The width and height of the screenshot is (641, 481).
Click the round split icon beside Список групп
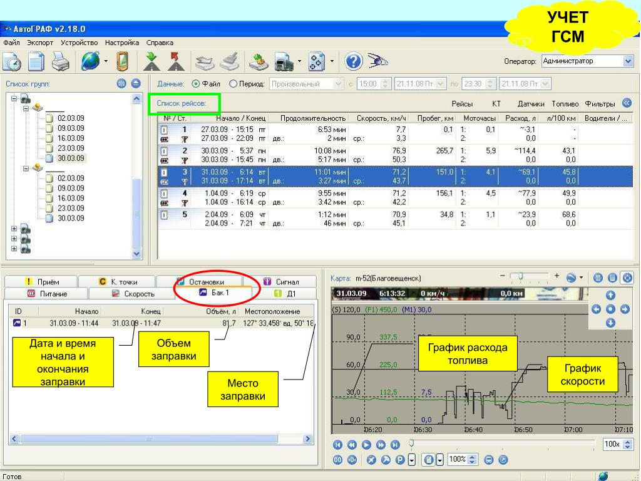click(122, 83)
